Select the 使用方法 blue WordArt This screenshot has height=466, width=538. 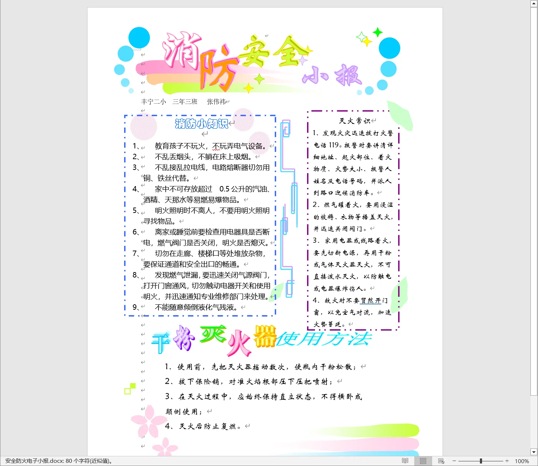click(323, 339)
